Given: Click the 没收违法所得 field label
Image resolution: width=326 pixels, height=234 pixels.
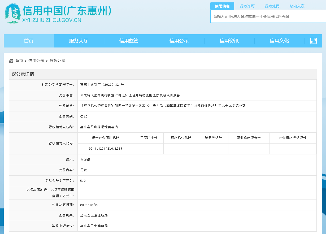Looking at the screenshot, I should (x=50, y=193).
